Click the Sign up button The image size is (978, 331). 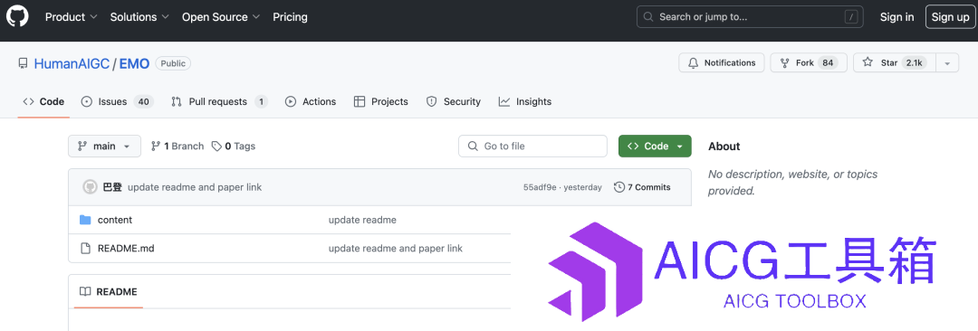pos(950,17)
